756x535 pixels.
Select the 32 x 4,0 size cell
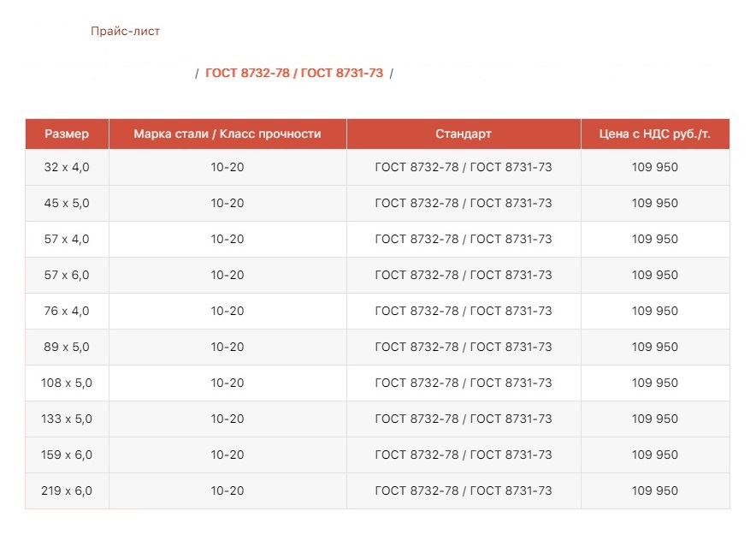pos(67,168)
